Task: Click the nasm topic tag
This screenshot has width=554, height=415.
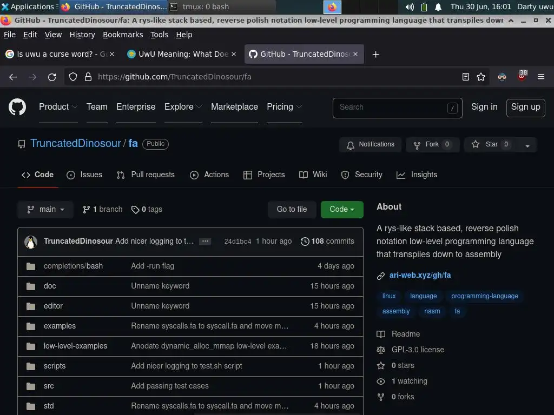Action: 432,312
